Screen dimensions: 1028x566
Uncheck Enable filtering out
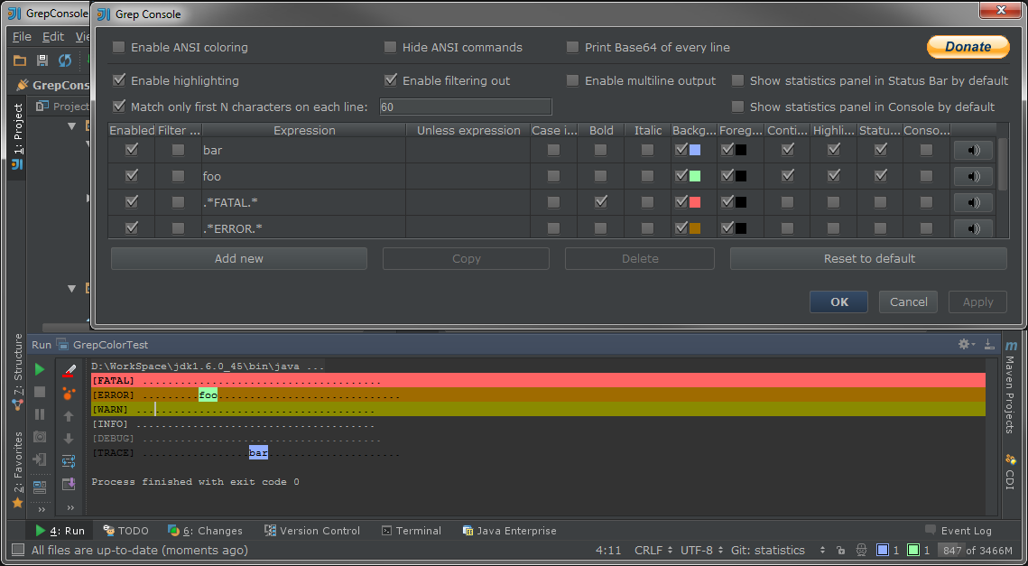[x=390, y=80]
